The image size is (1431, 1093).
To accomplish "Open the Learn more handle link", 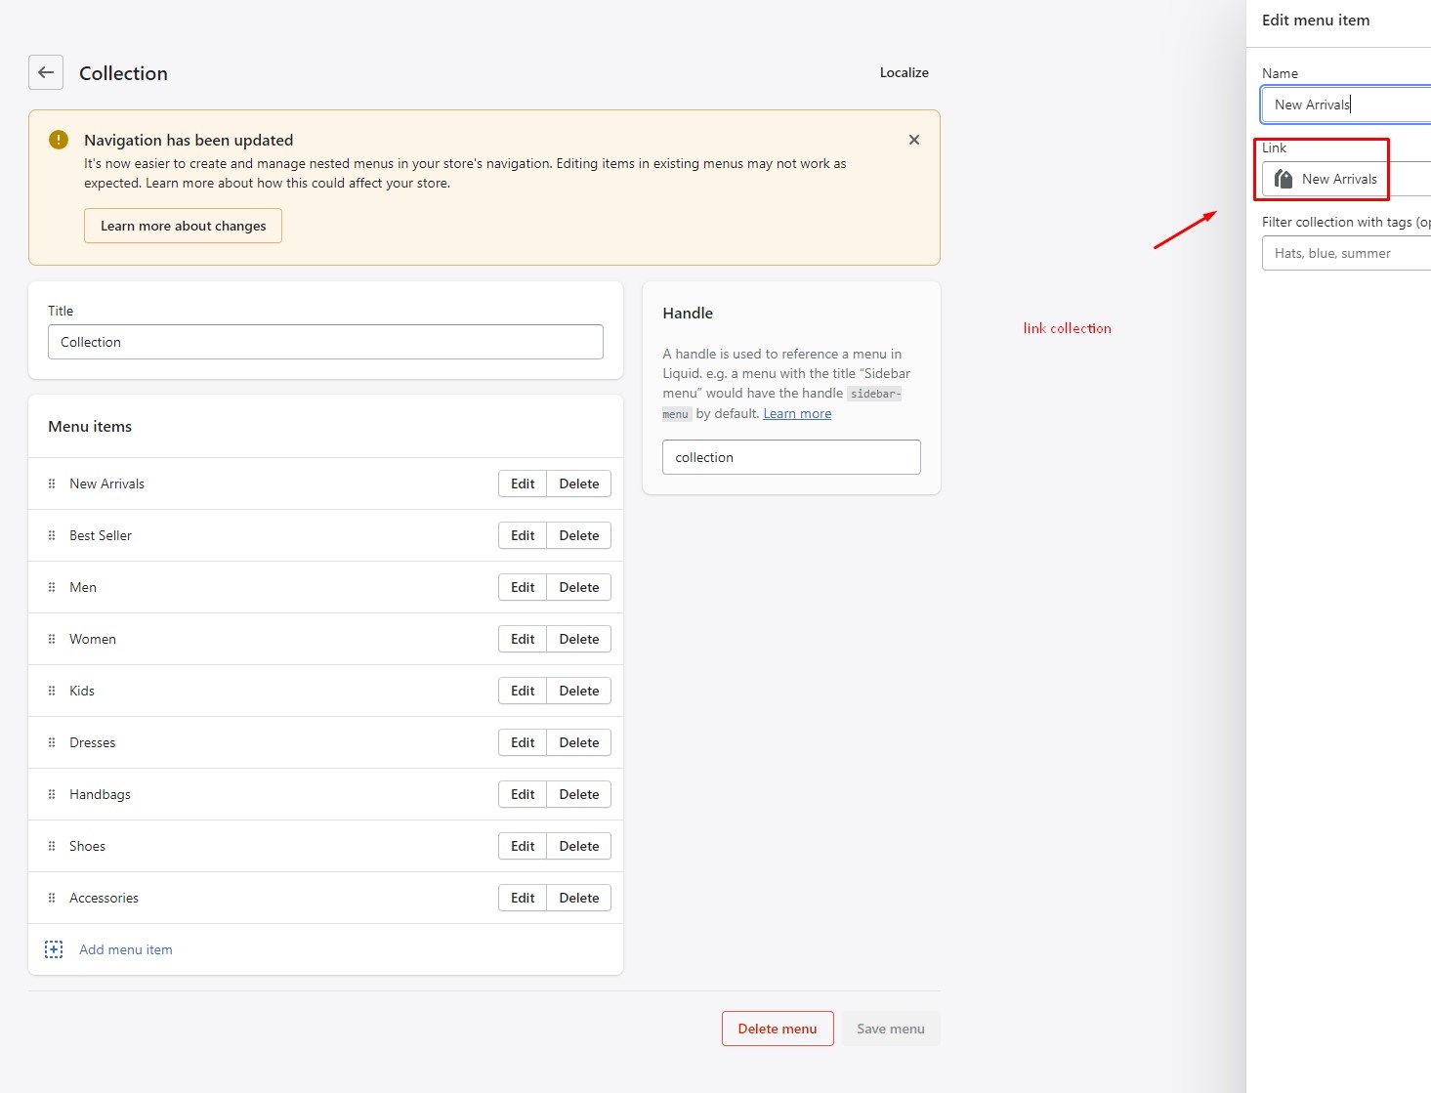I will click(x=797, y=413).
